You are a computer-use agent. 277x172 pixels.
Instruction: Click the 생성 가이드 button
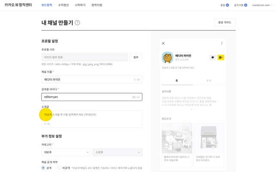click(225, 22)
